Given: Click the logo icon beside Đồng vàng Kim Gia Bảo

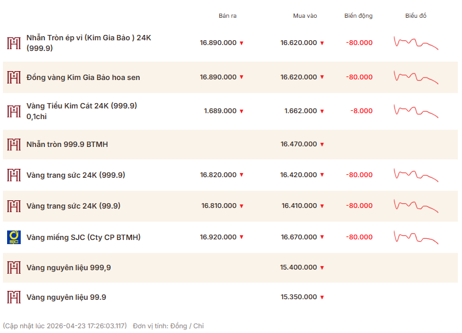Looking at the screenshot, I should [x=14, y=77].
